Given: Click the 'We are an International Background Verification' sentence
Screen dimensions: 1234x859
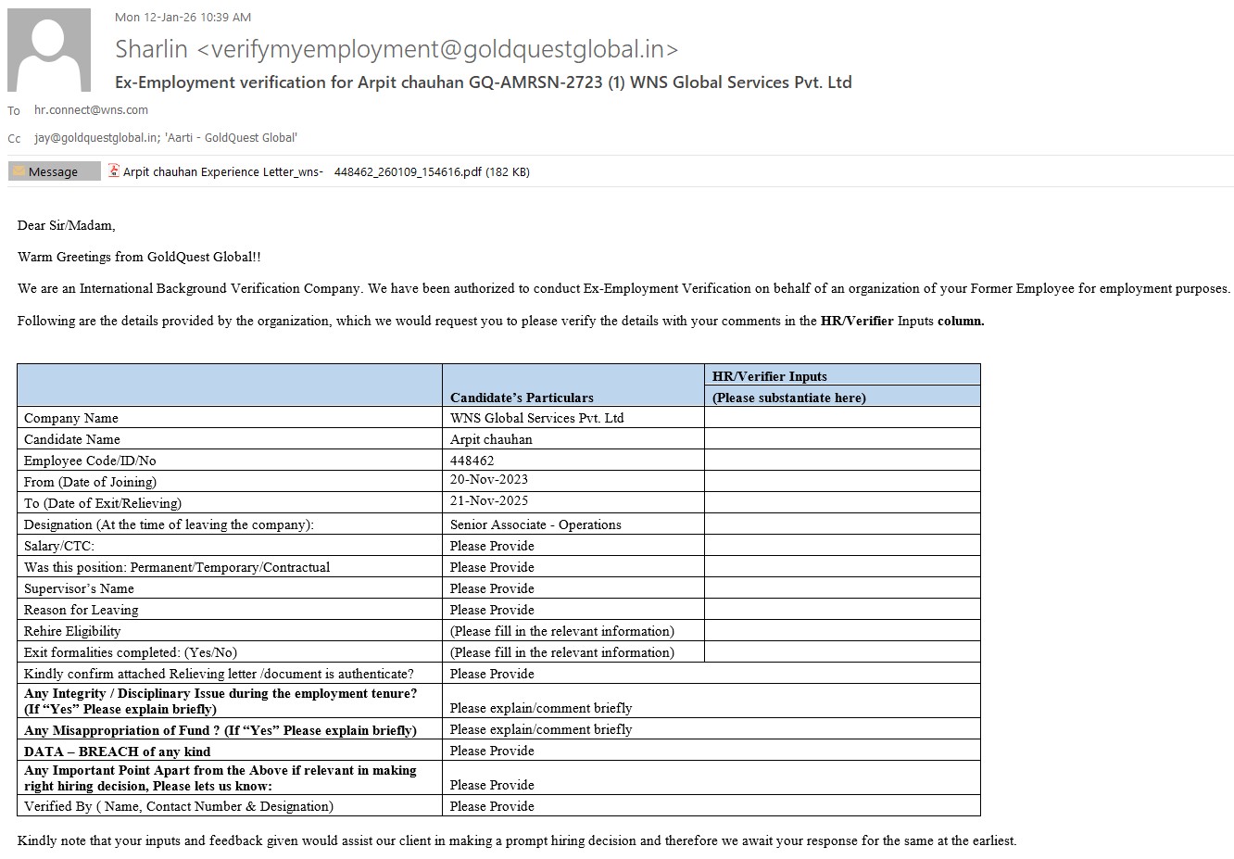Looking at the screenshot, I should [623, 288].
